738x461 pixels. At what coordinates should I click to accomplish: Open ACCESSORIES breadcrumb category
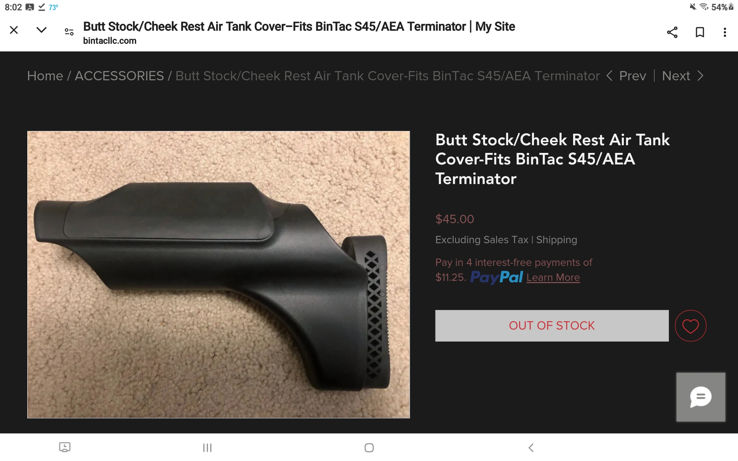(x=119, y=76)
